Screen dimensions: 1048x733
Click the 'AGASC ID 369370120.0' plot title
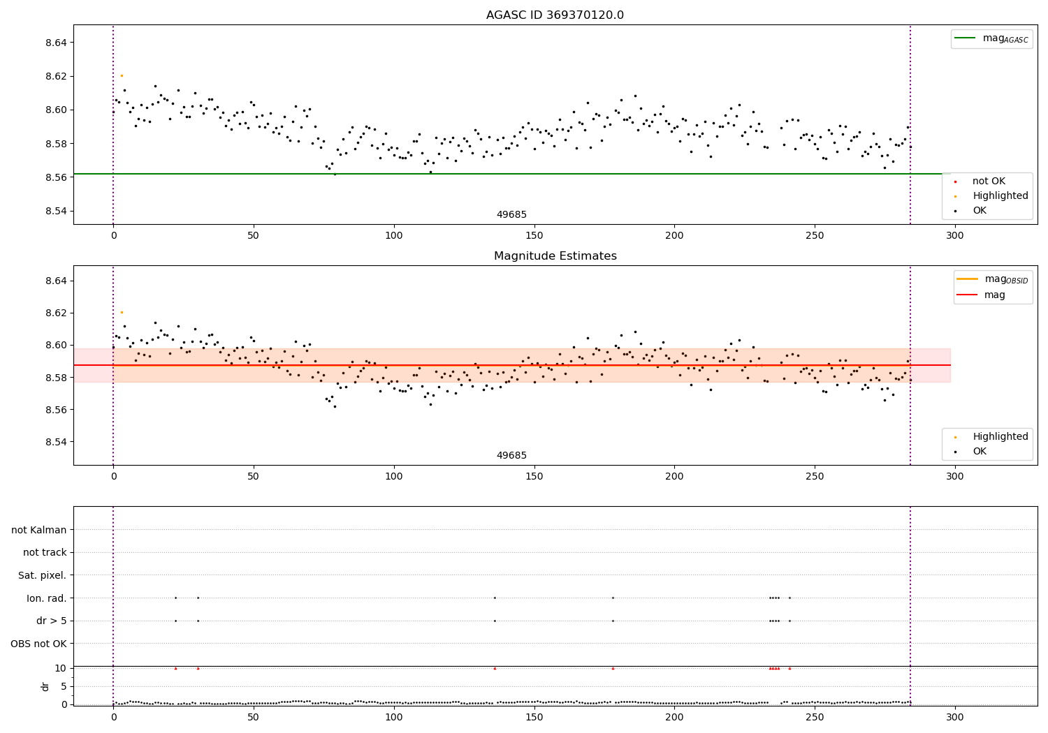pyautogui.click(x=555, y=15)
